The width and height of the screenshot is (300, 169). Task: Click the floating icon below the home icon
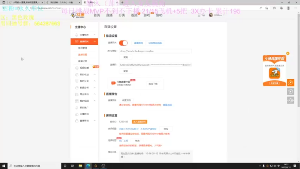290,100
